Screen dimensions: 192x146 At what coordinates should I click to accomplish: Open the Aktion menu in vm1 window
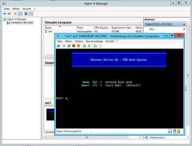(69, 41)
